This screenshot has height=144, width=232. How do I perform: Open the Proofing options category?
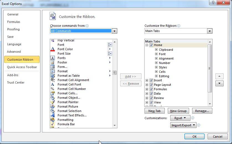[13, 29]
